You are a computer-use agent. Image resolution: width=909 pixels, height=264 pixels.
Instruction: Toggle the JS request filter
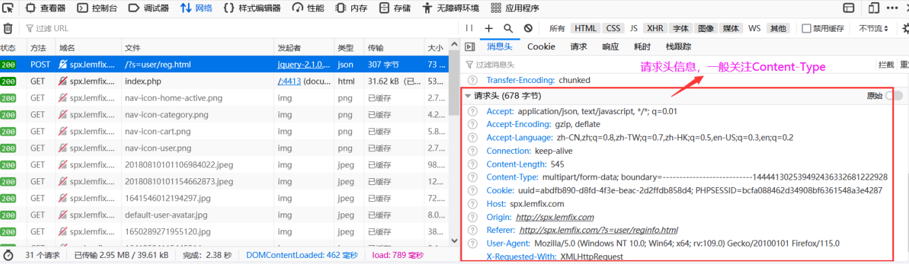click(x=634, y=28)
